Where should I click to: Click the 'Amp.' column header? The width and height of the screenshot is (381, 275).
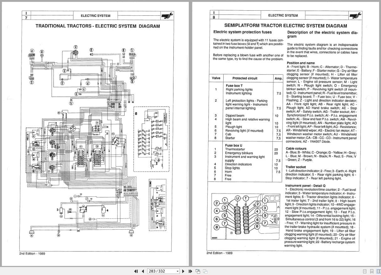click(x=278, y=79)
